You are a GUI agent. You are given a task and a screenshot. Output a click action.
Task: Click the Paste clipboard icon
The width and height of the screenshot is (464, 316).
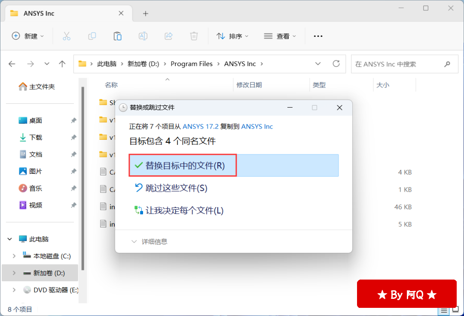pyautogui.click(x=117, y=36)
